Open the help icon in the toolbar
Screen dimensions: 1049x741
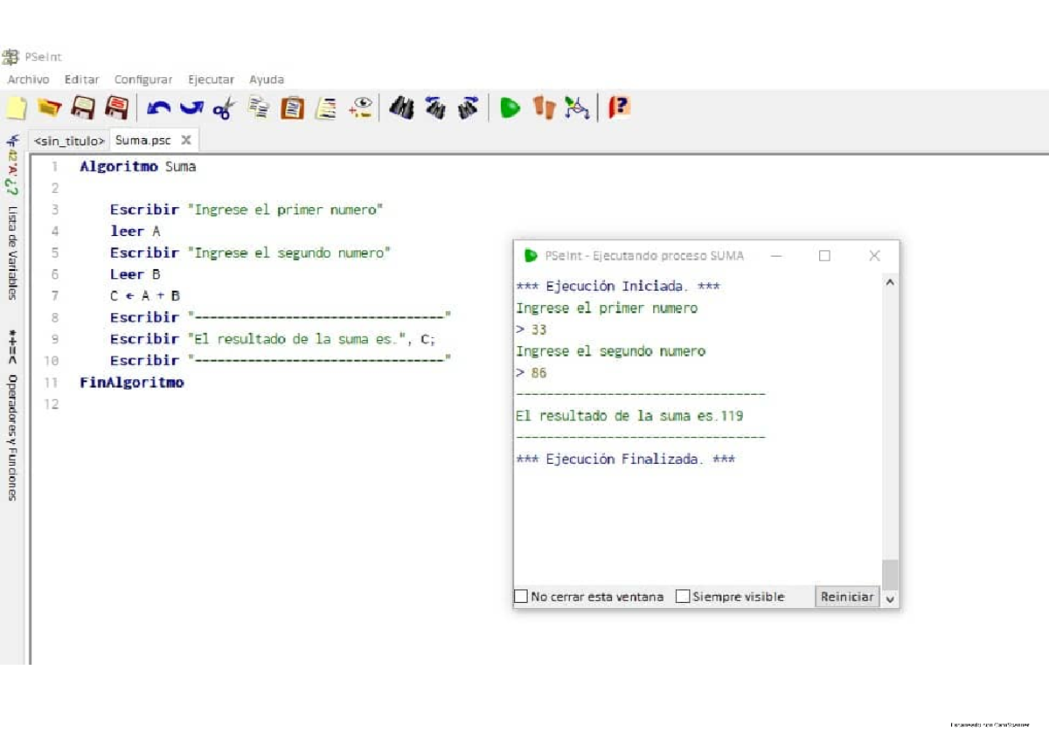click(619, 108)
